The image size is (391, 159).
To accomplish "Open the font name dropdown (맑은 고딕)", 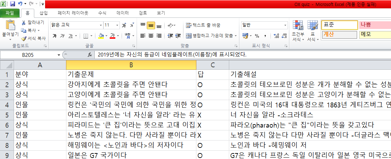I will pos(101,25).
